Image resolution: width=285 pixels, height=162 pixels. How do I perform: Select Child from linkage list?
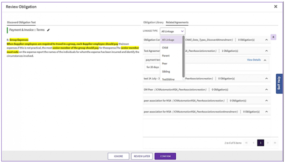[165, 48]
